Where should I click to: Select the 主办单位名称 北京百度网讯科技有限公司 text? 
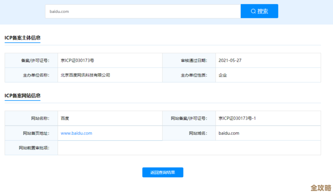(85, 75)
